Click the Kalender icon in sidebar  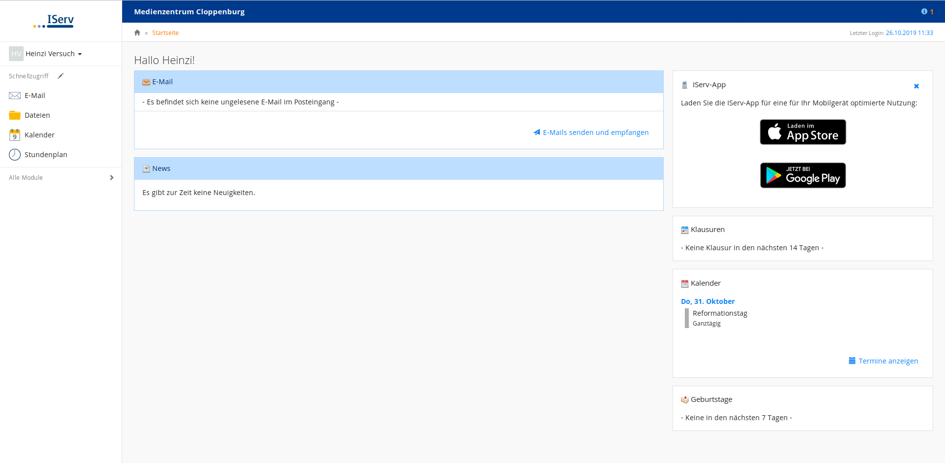pos(15,135)
